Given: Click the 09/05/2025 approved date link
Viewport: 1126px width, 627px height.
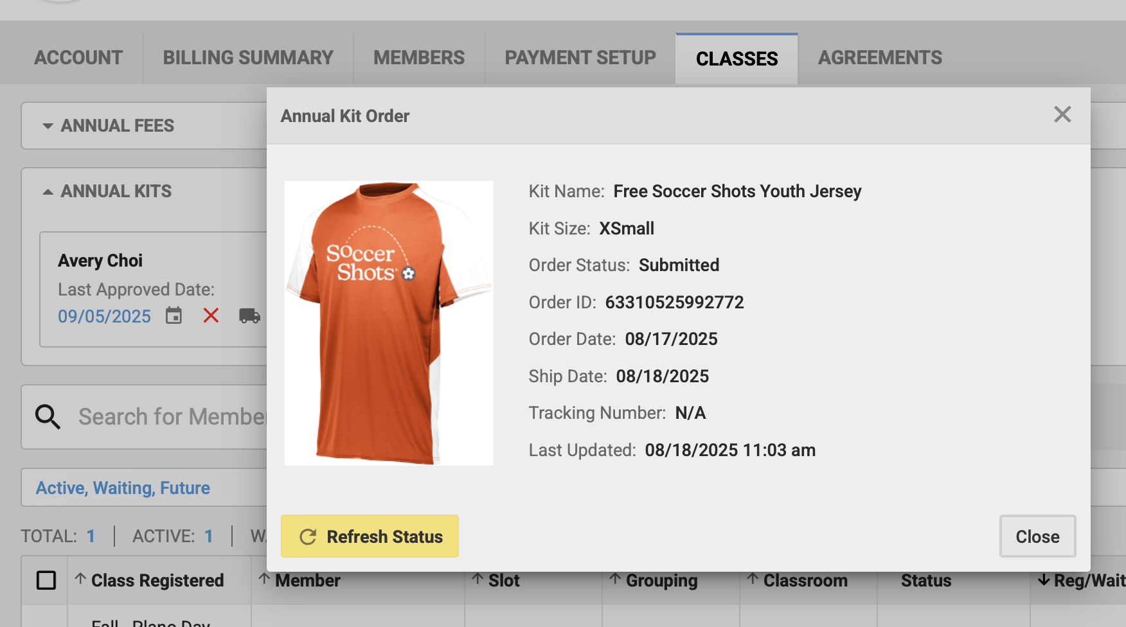Looking at the screenshot, I should coord(104,316).
